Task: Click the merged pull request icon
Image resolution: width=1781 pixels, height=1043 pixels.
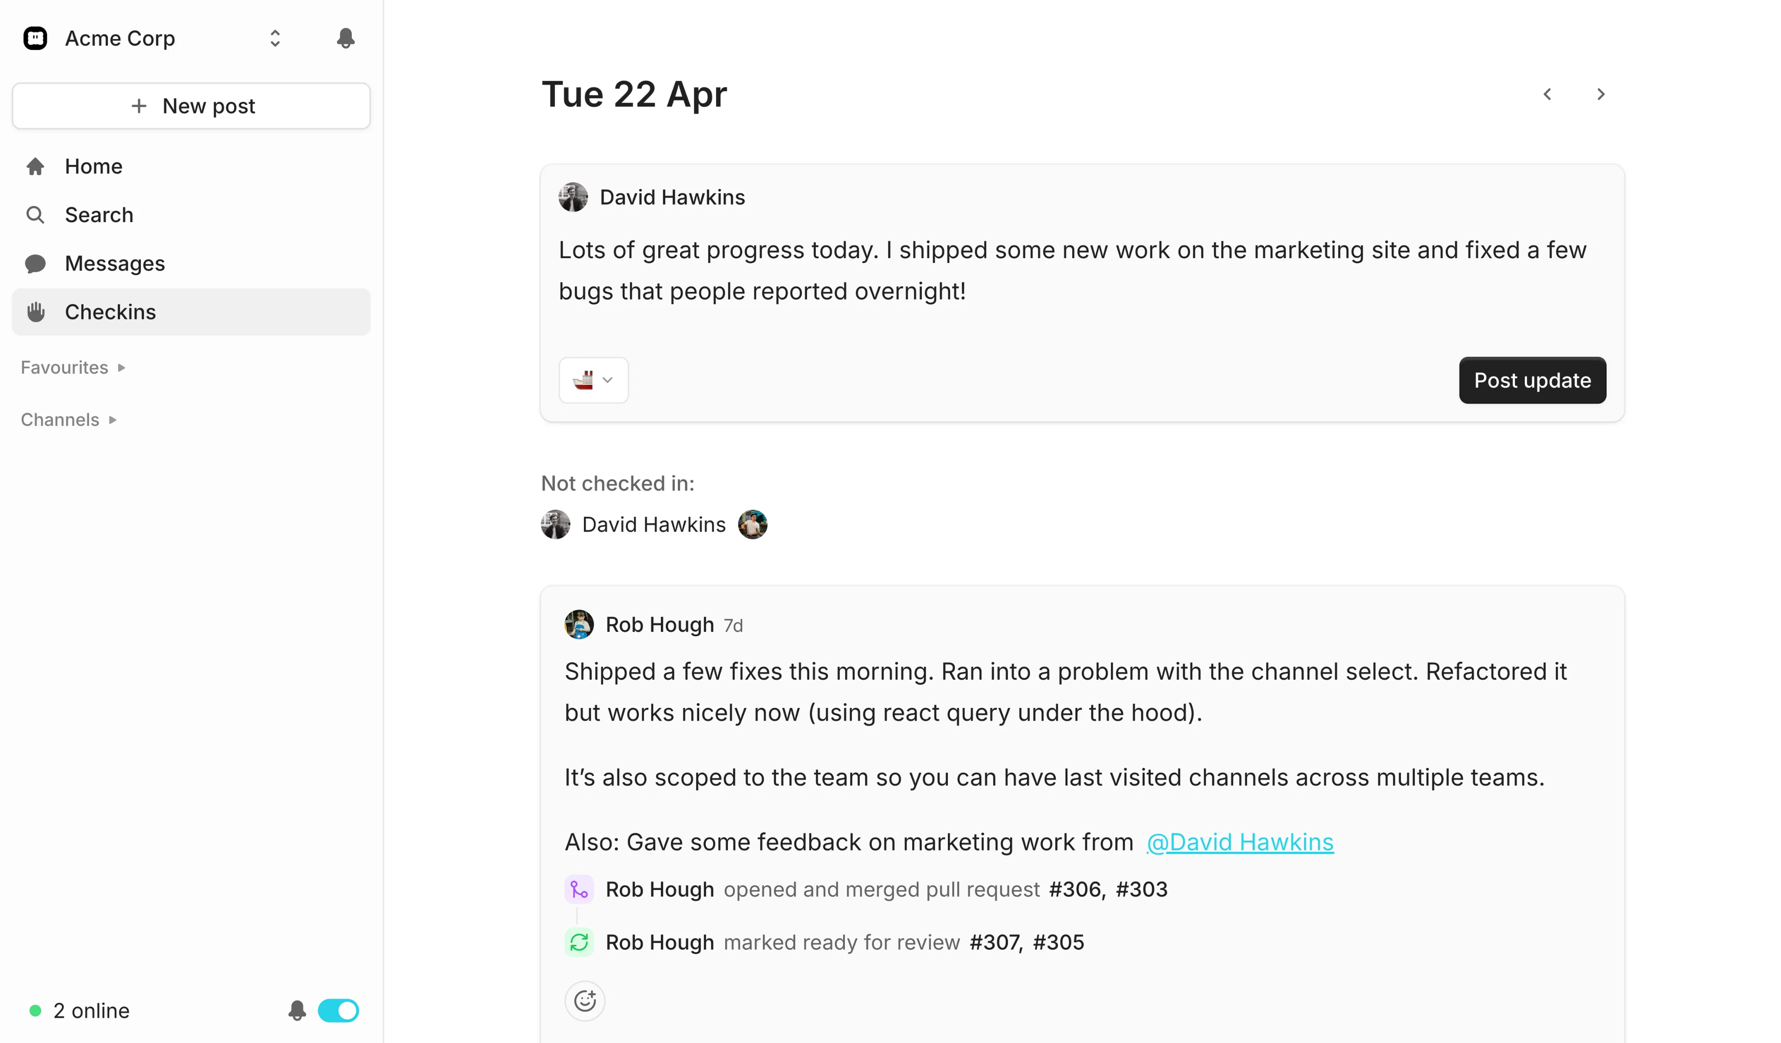Action: point(579,889)
